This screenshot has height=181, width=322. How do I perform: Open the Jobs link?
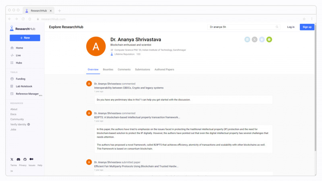pos(13,130)
